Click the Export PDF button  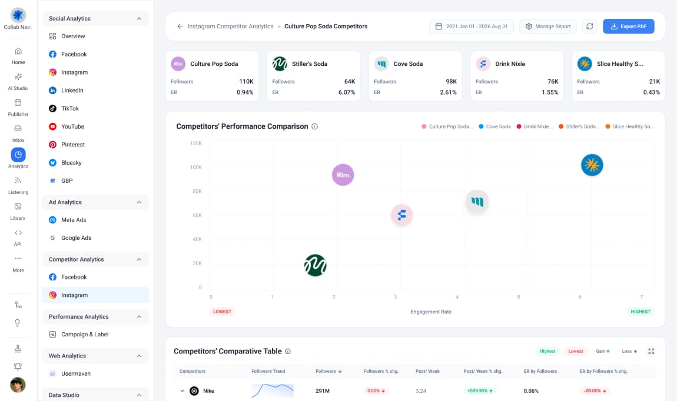click(628, 26)
